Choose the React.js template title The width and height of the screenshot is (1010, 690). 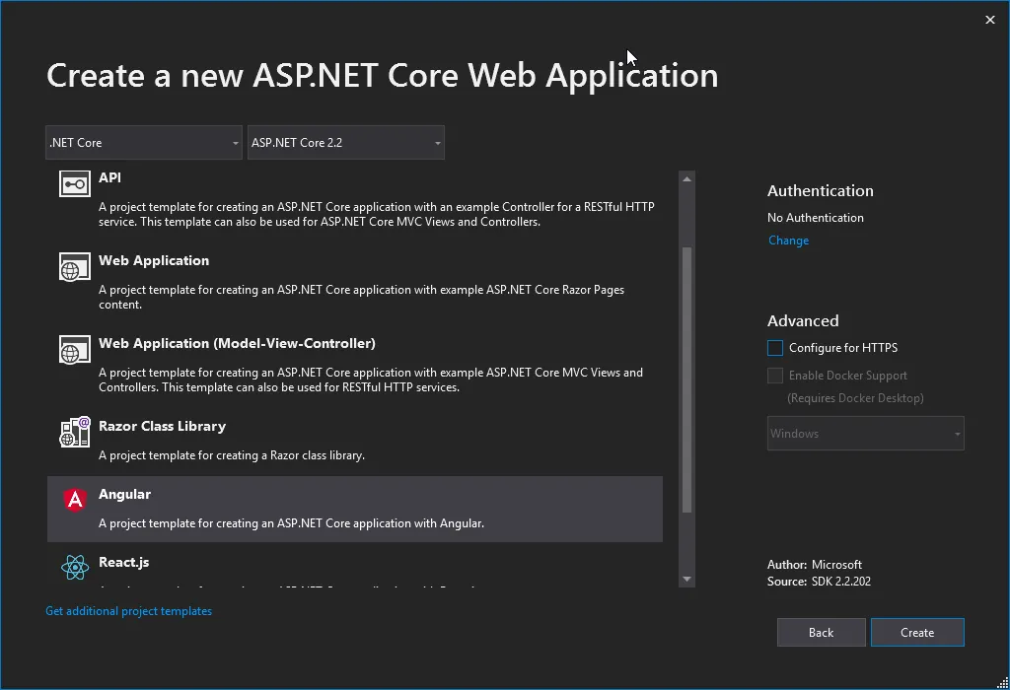pos(124,562)
